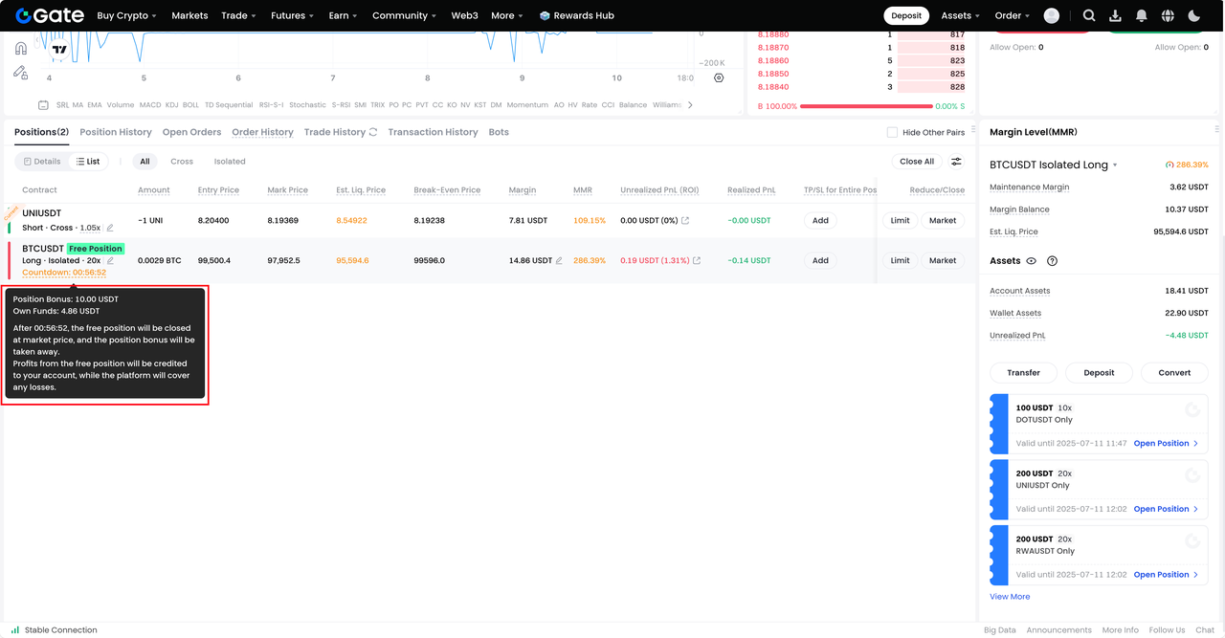This screenshot has width=1225, height=638.
Task: Open the Futures dropdown menu
Action: [294, 15]
